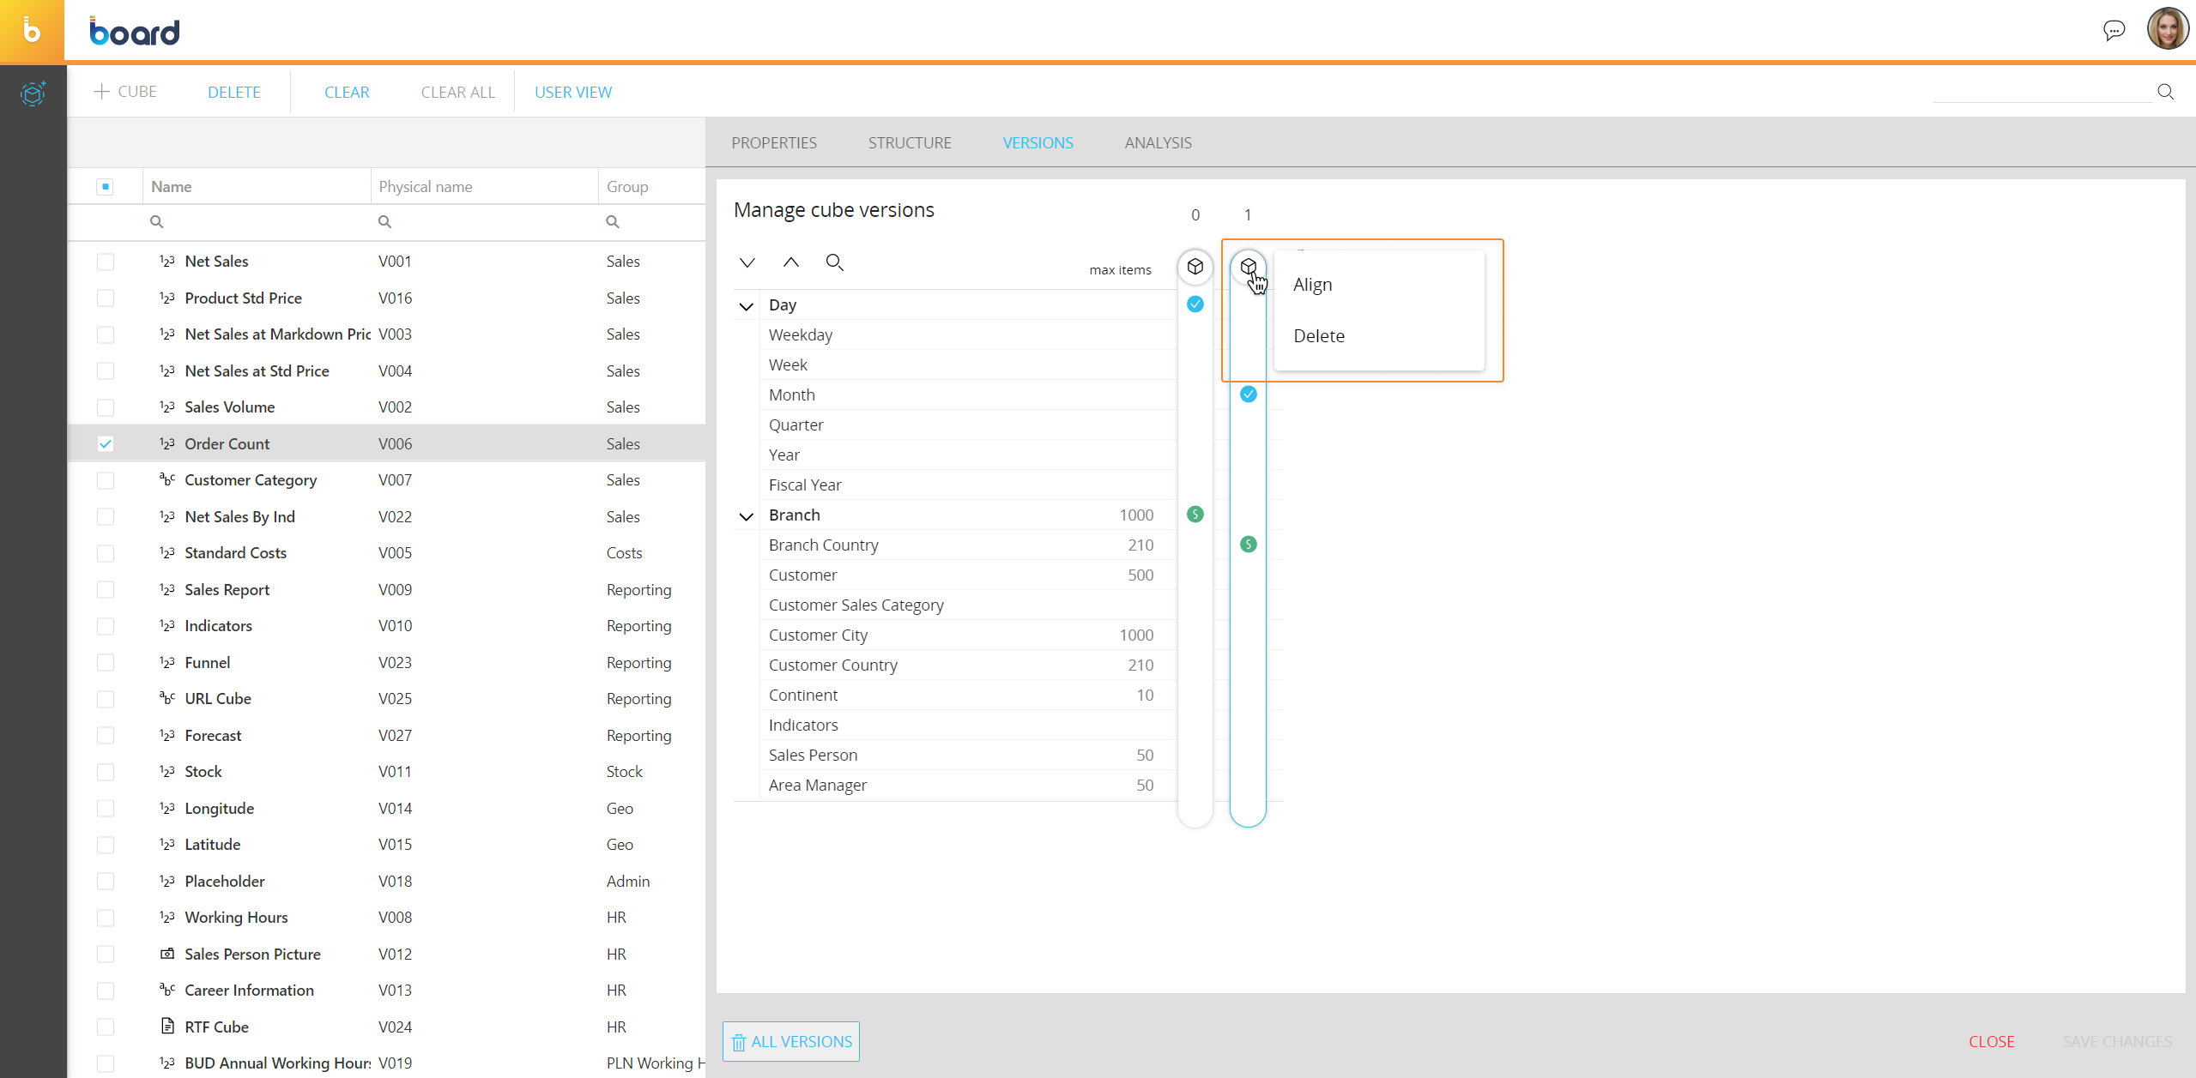Screen dimensions: 2196x1078
Task: Collapse the Day entity tree
Action: point(747,306)
